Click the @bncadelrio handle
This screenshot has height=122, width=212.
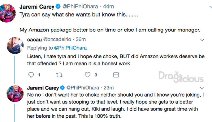57,39
